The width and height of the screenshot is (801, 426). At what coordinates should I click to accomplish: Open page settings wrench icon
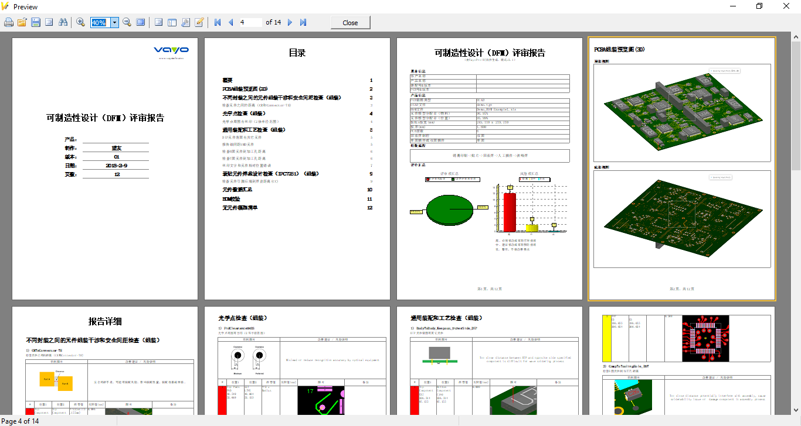click(x=185, y=22)
